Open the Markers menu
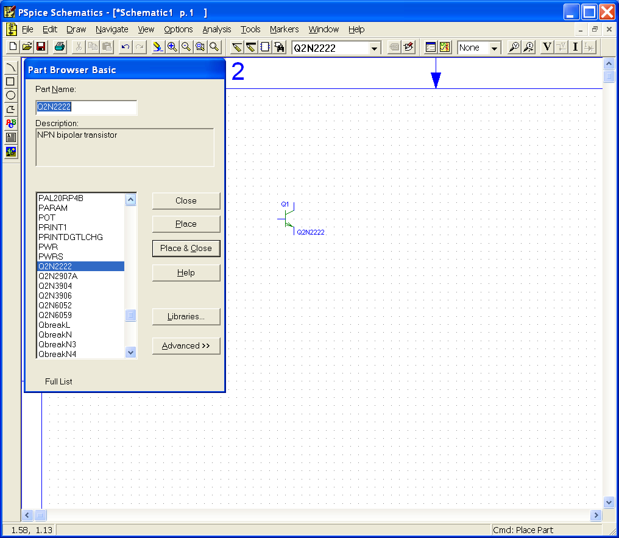 coord(284,29)
